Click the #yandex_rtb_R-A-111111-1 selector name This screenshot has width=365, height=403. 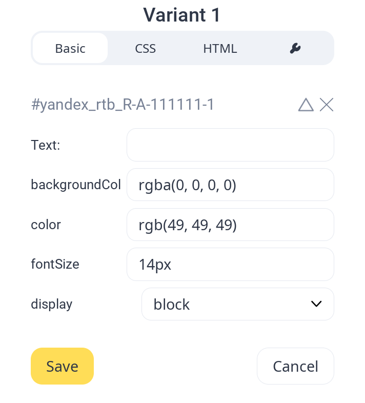(123, 105)
